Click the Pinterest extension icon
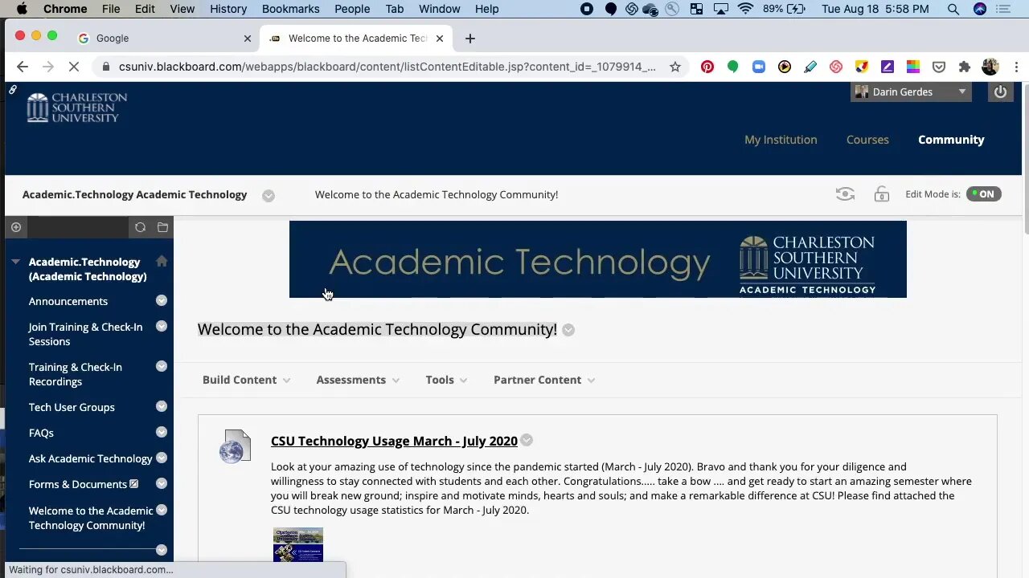Image resolution: width=1029 pixels, height=578 pixels. pyautogui.click(x=707, y=67)
